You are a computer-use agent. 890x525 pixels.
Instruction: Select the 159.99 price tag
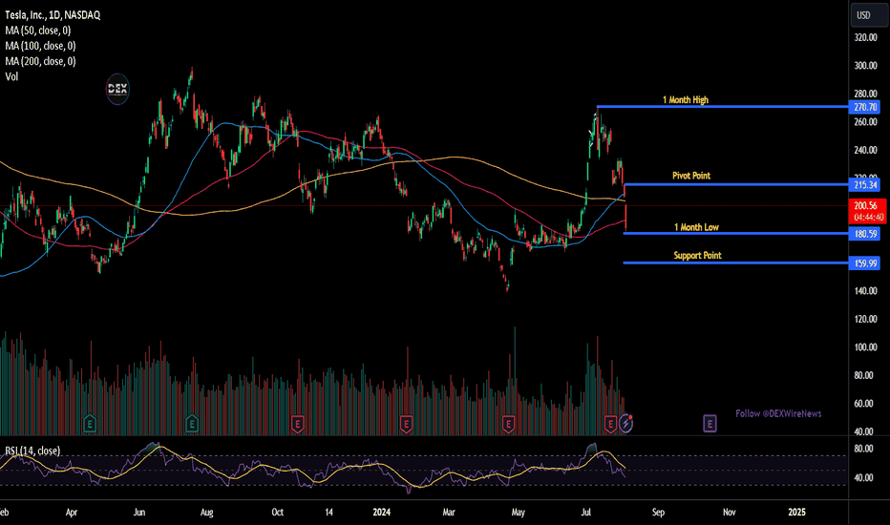point(865,263)
